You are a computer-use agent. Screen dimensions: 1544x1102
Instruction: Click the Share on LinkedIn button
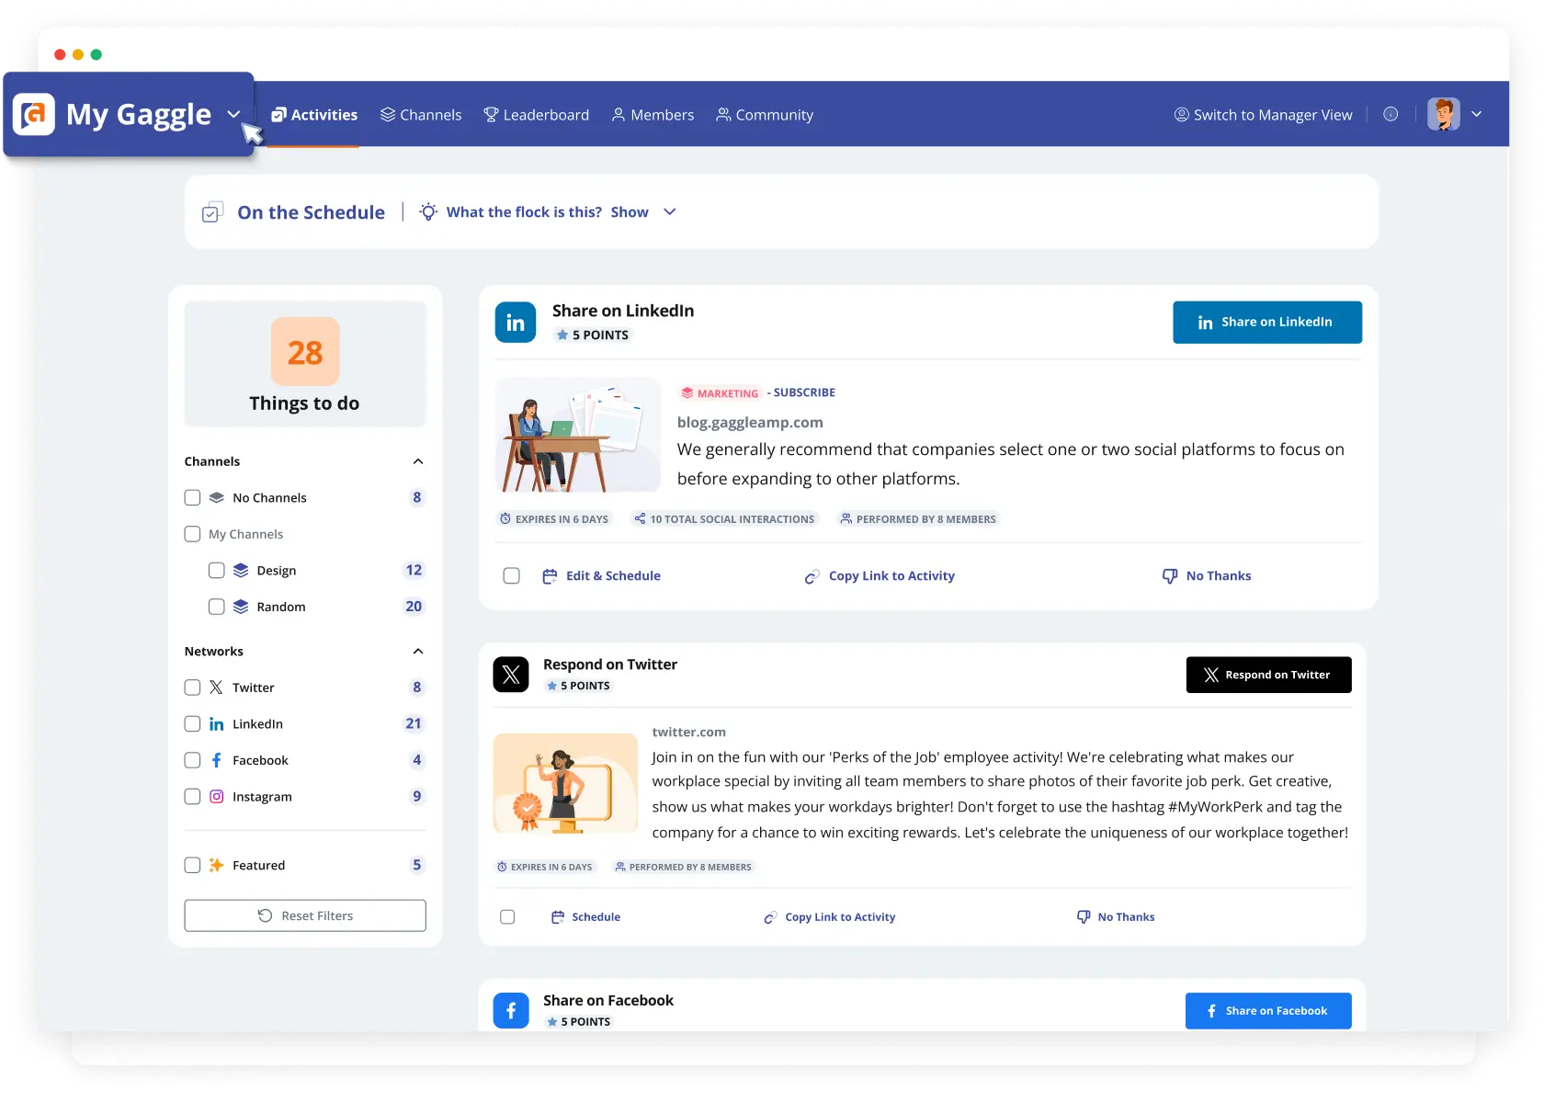coord(1267,323)
